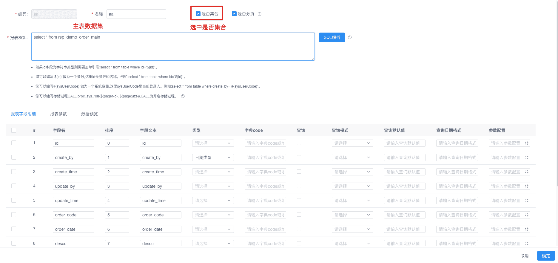The height and width of the screenshot is (263, 558).
Task: Toggle the 是否集合 checkbox
Action: (198, 14)
